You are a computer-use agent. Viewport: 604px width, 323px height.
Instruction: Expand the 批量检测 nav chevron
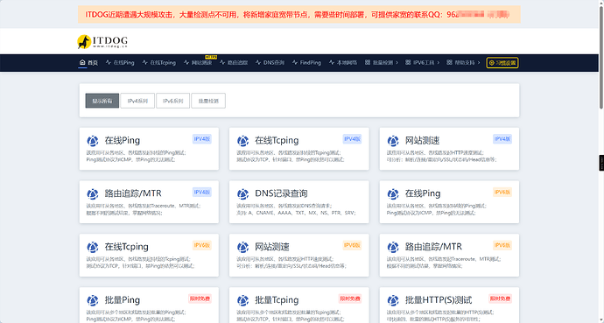coord(397,62)
